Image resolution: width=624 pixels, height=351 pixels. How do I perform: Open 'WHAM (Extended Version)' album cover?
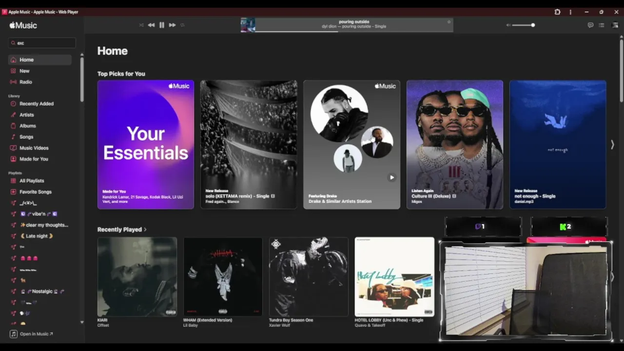coord(223,277)
